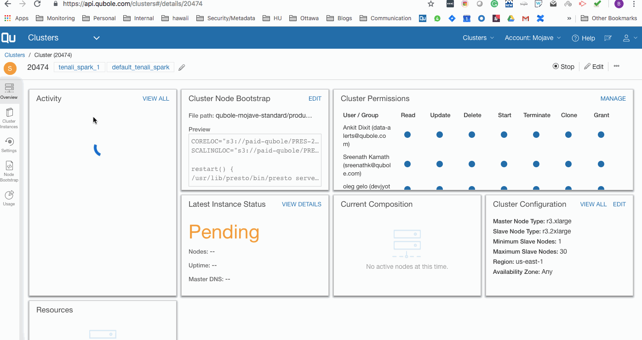642x340 pixels.
Task: Open the Usage sidebar section
Action: tap(9, 198)
